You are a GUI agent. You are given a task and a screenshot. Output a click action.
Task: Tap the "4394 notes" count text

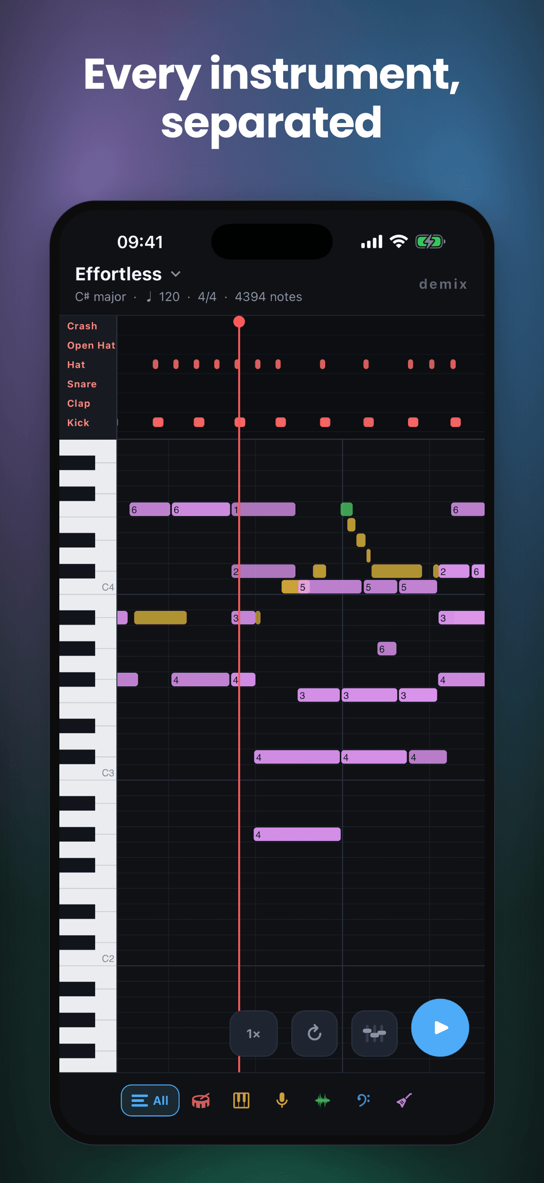[268, 297]
